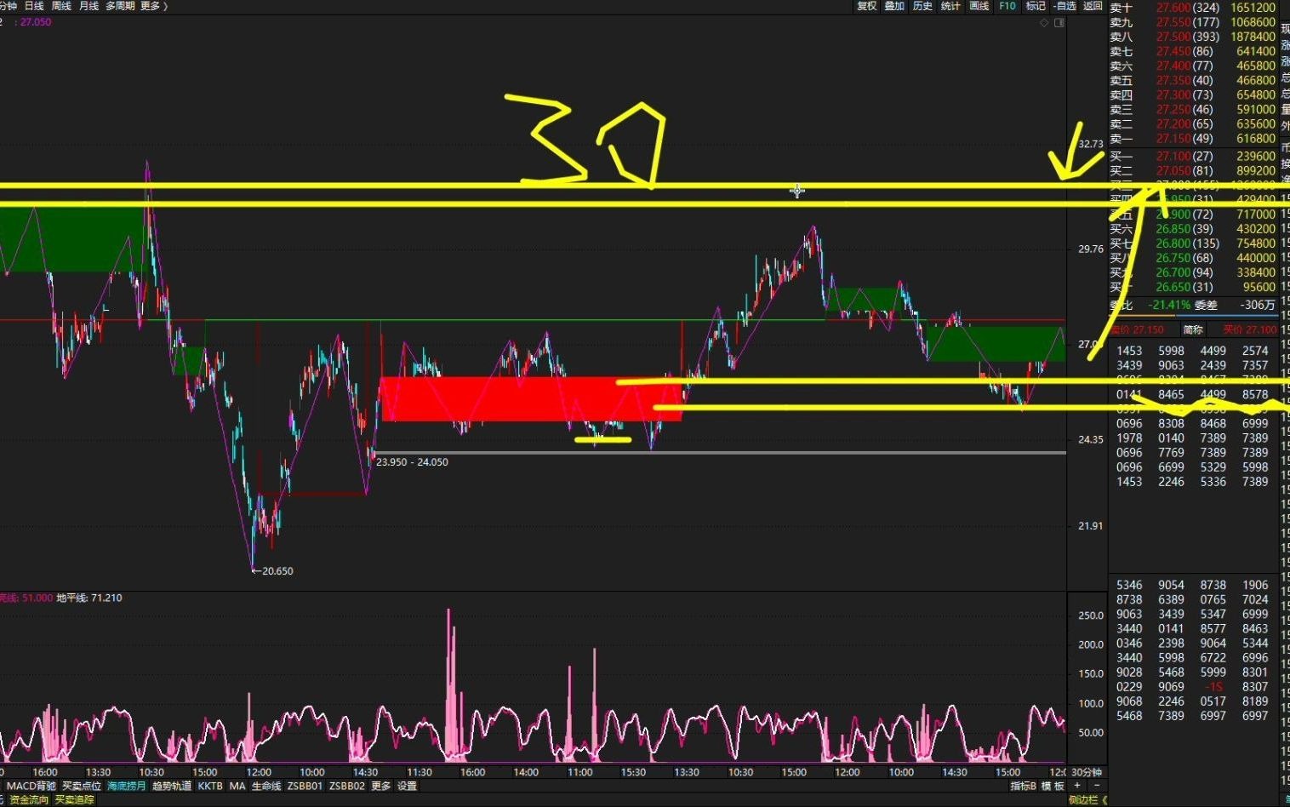Image resolution: width=1290 pixels, height=807 pixels.
Task: Open the 统计 statistics button
Action: (950, 6)
